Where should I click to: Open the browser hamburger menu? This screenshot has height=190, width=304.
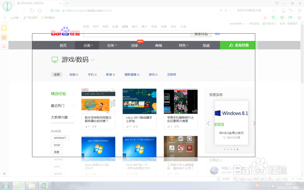[x=299, y=10]
